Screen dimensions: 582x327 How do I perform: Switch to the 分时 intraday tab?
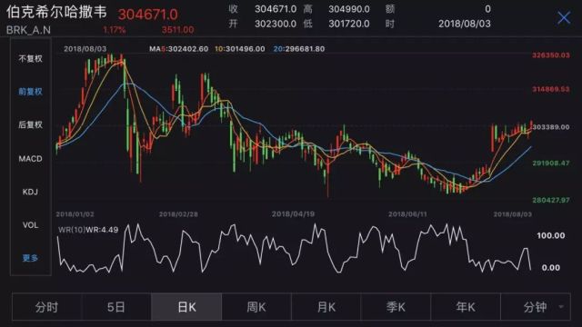[46, 307]
